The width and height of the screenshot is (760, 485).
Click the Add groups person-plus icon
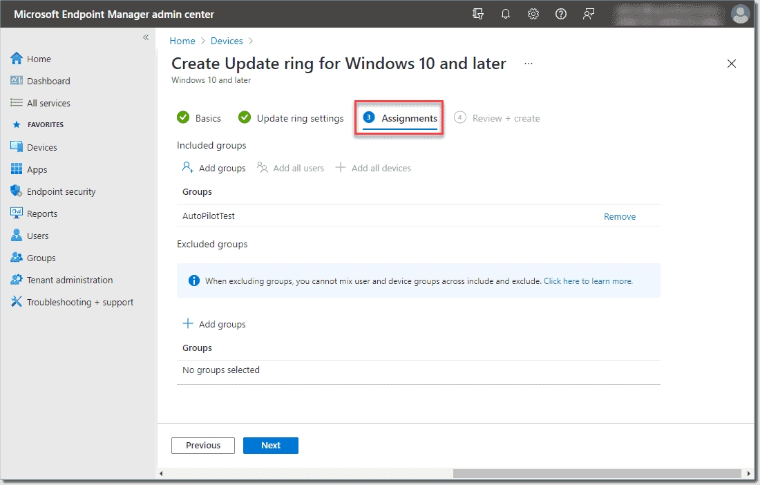coord(187,167)
